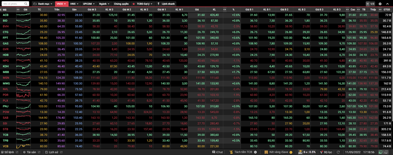Select the UPCOM tab

point(89,4)
